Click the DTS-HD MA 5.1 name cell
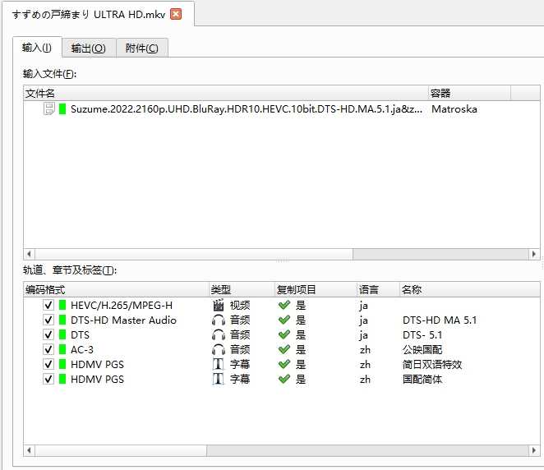 pos(440,320)
